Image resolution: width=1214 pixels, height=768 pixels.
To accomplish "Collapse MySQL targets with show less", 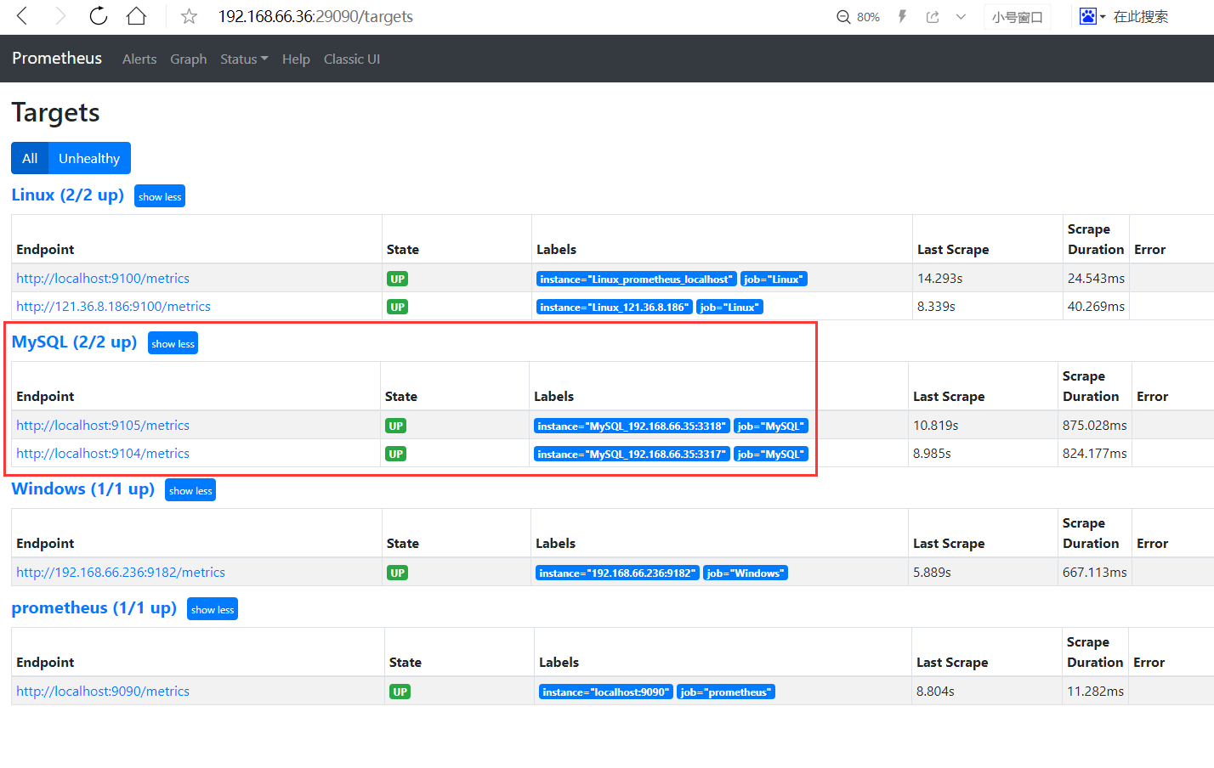I will (x=173, y=343).
